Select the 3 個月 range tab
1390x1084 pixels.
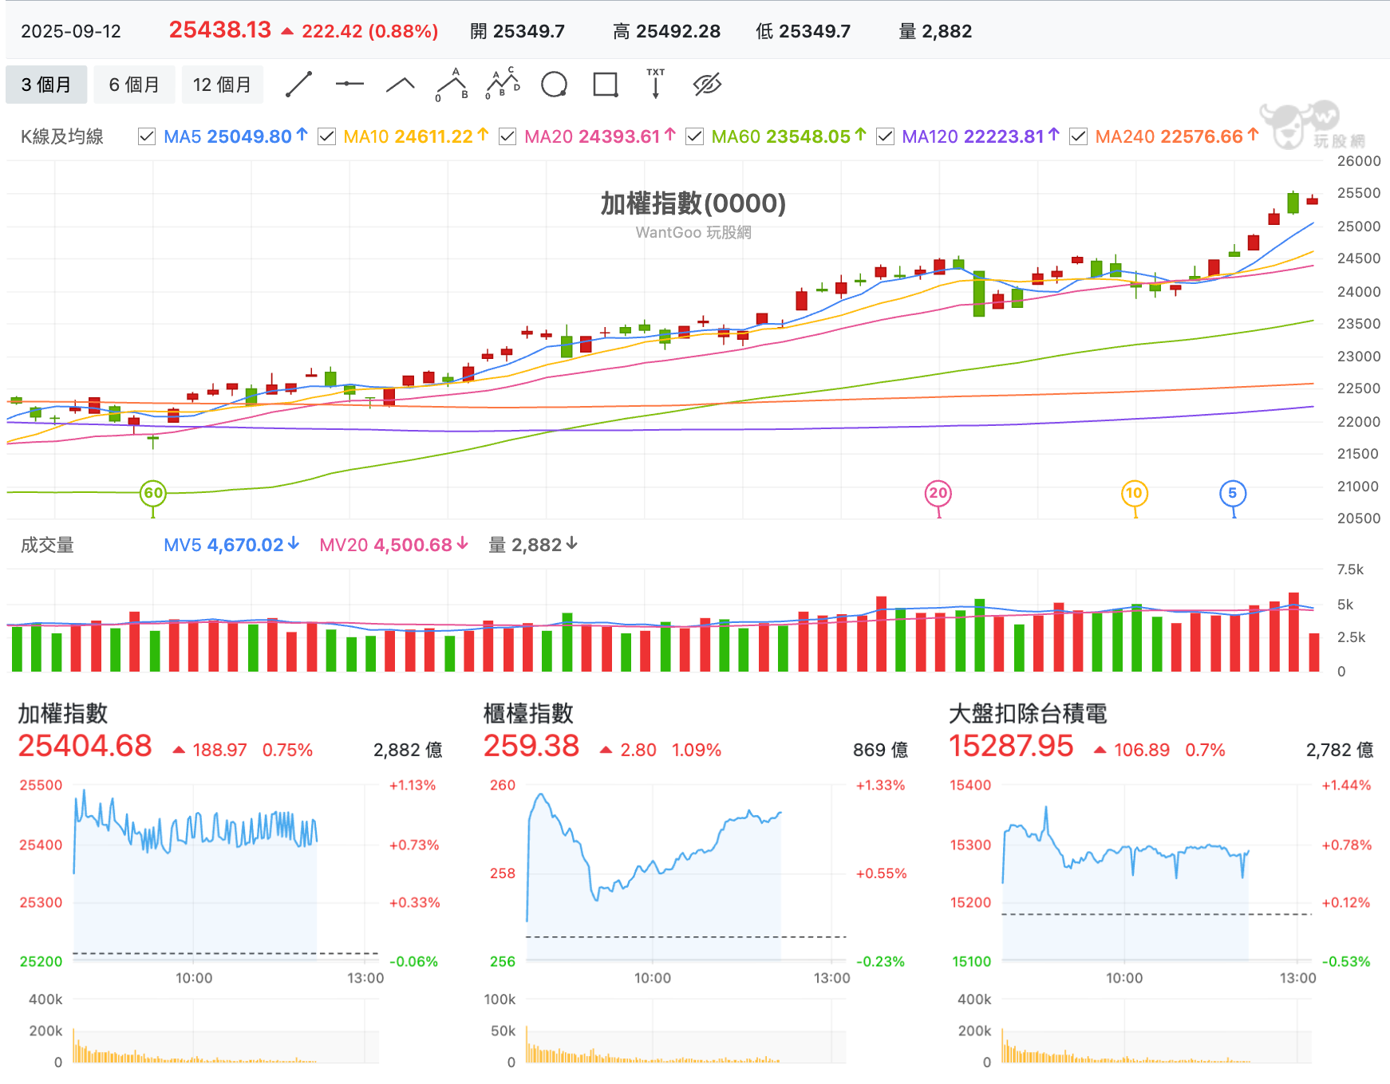(x=46, y=85)
